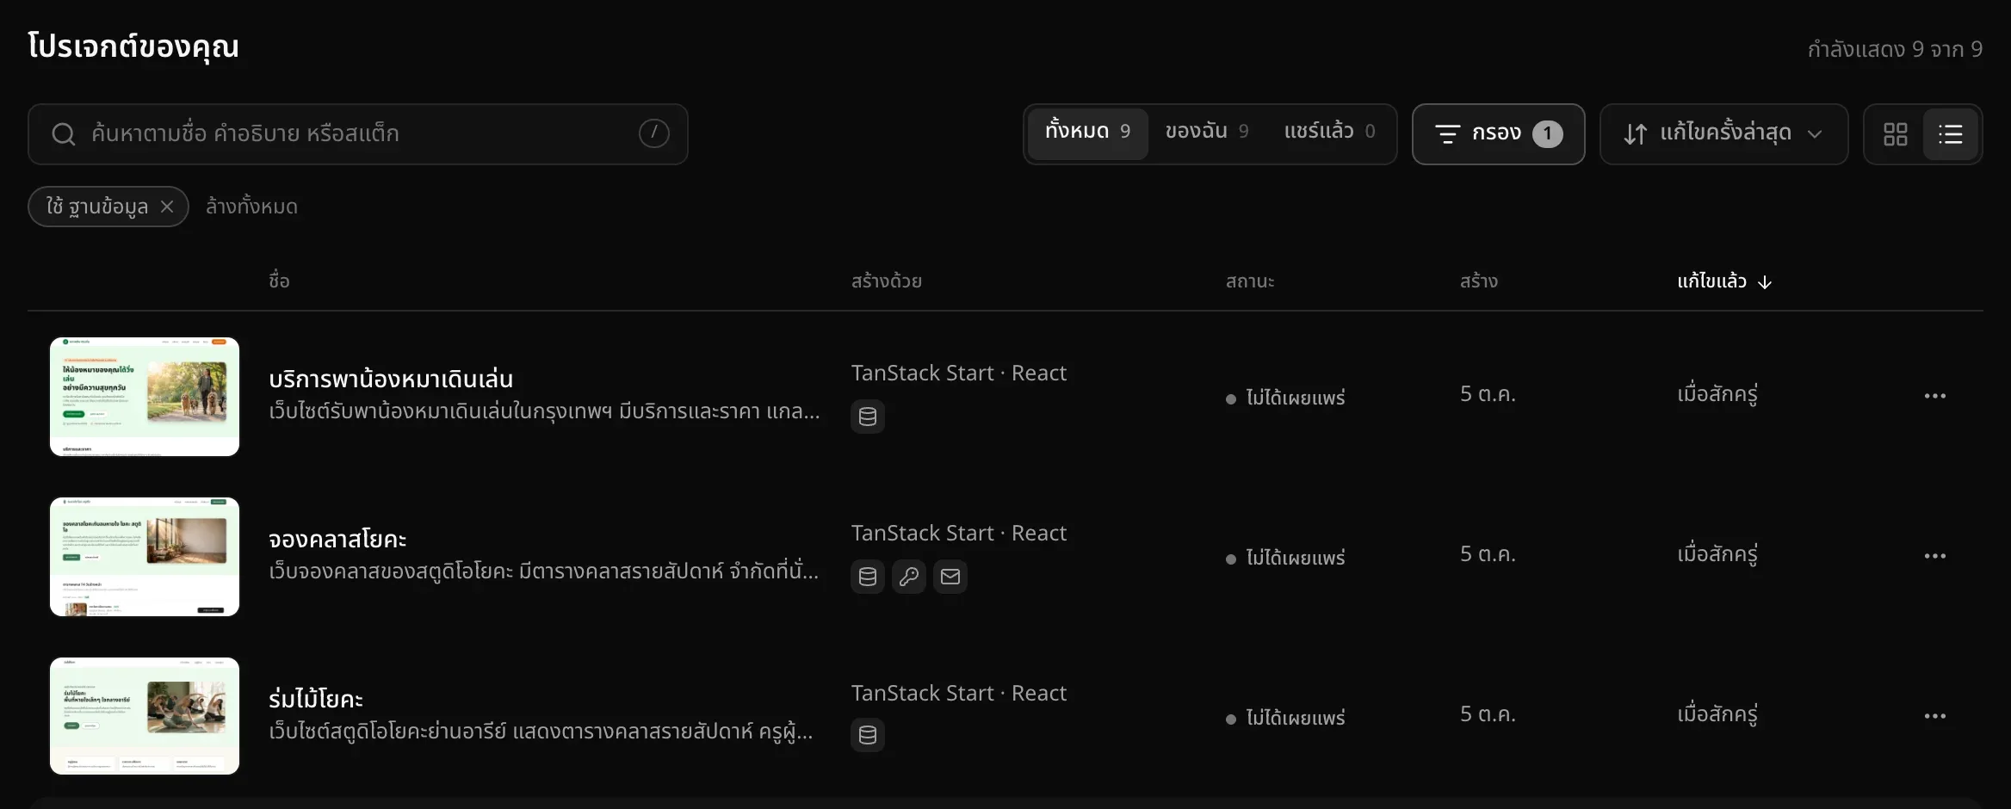Open บริการพาน้องหมาเดินเล่น project thumbnail
This screenshot has height=809, width=2011.
tap(145, 397)
